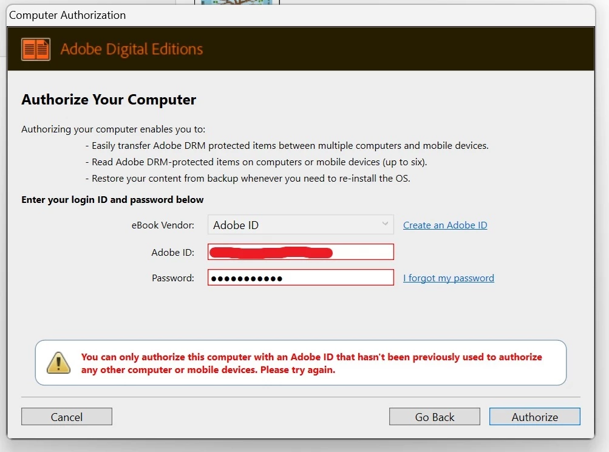
Task: Focus the Password input field
Action: 301,278
